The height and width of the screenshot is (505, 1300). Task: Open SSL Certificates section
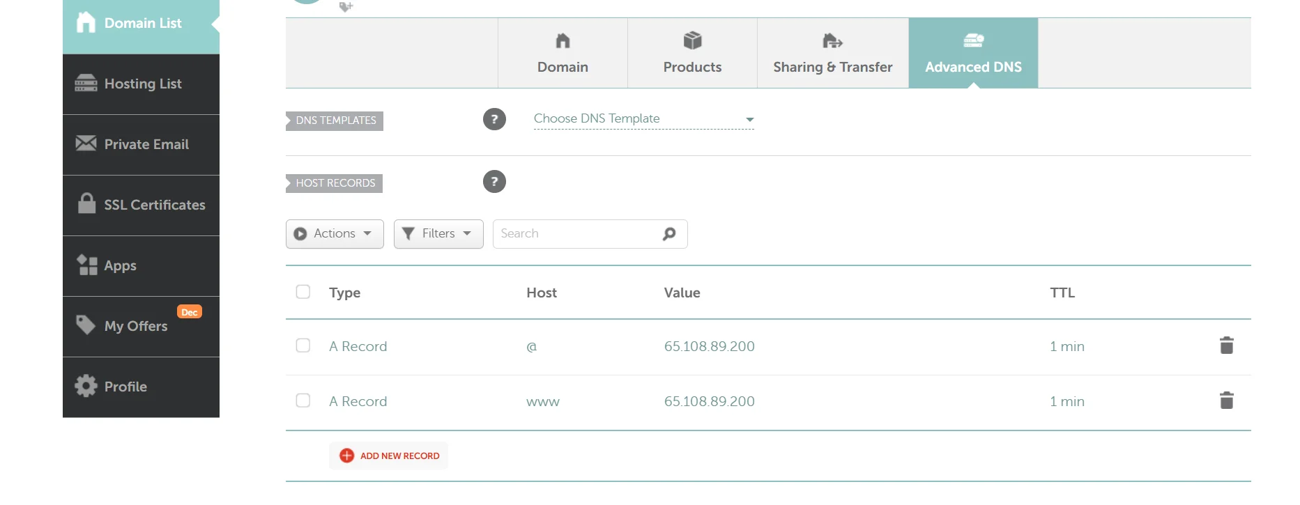tap(141, 205)
